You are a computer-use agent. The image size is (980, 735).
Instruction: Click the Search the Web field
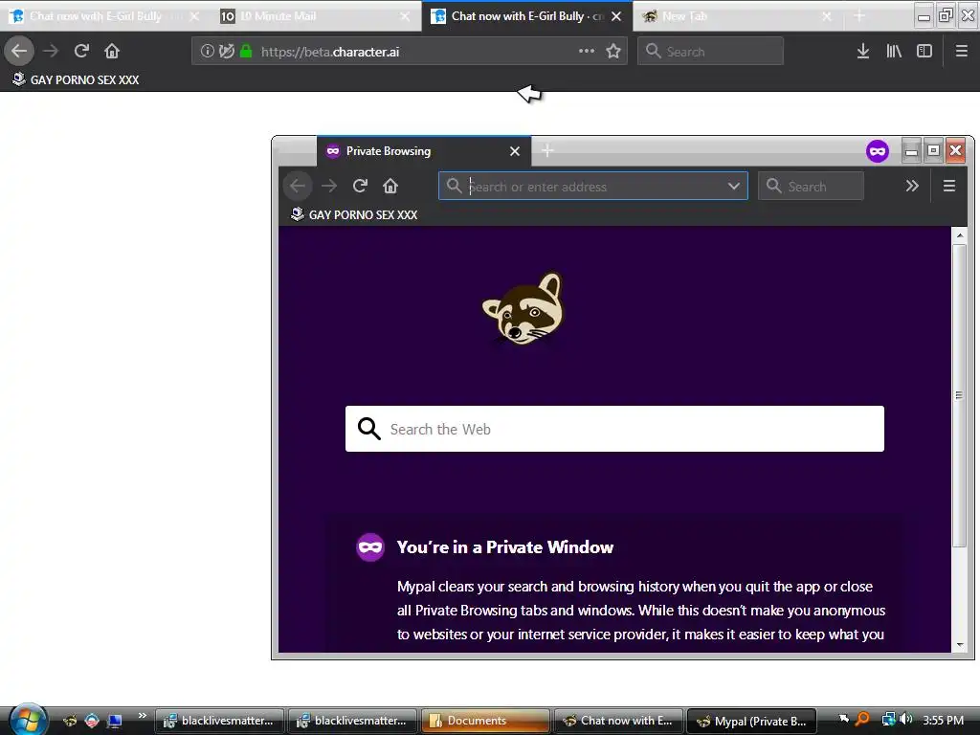pos(615,429)
